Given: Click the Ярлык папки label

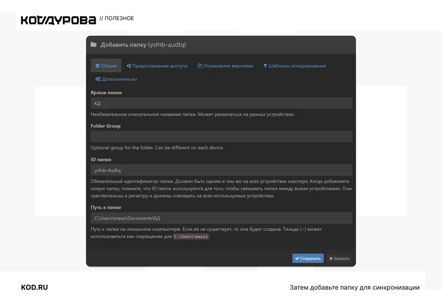Looking at the screenshot, I should pyautogui.click(x=106, y=92).
